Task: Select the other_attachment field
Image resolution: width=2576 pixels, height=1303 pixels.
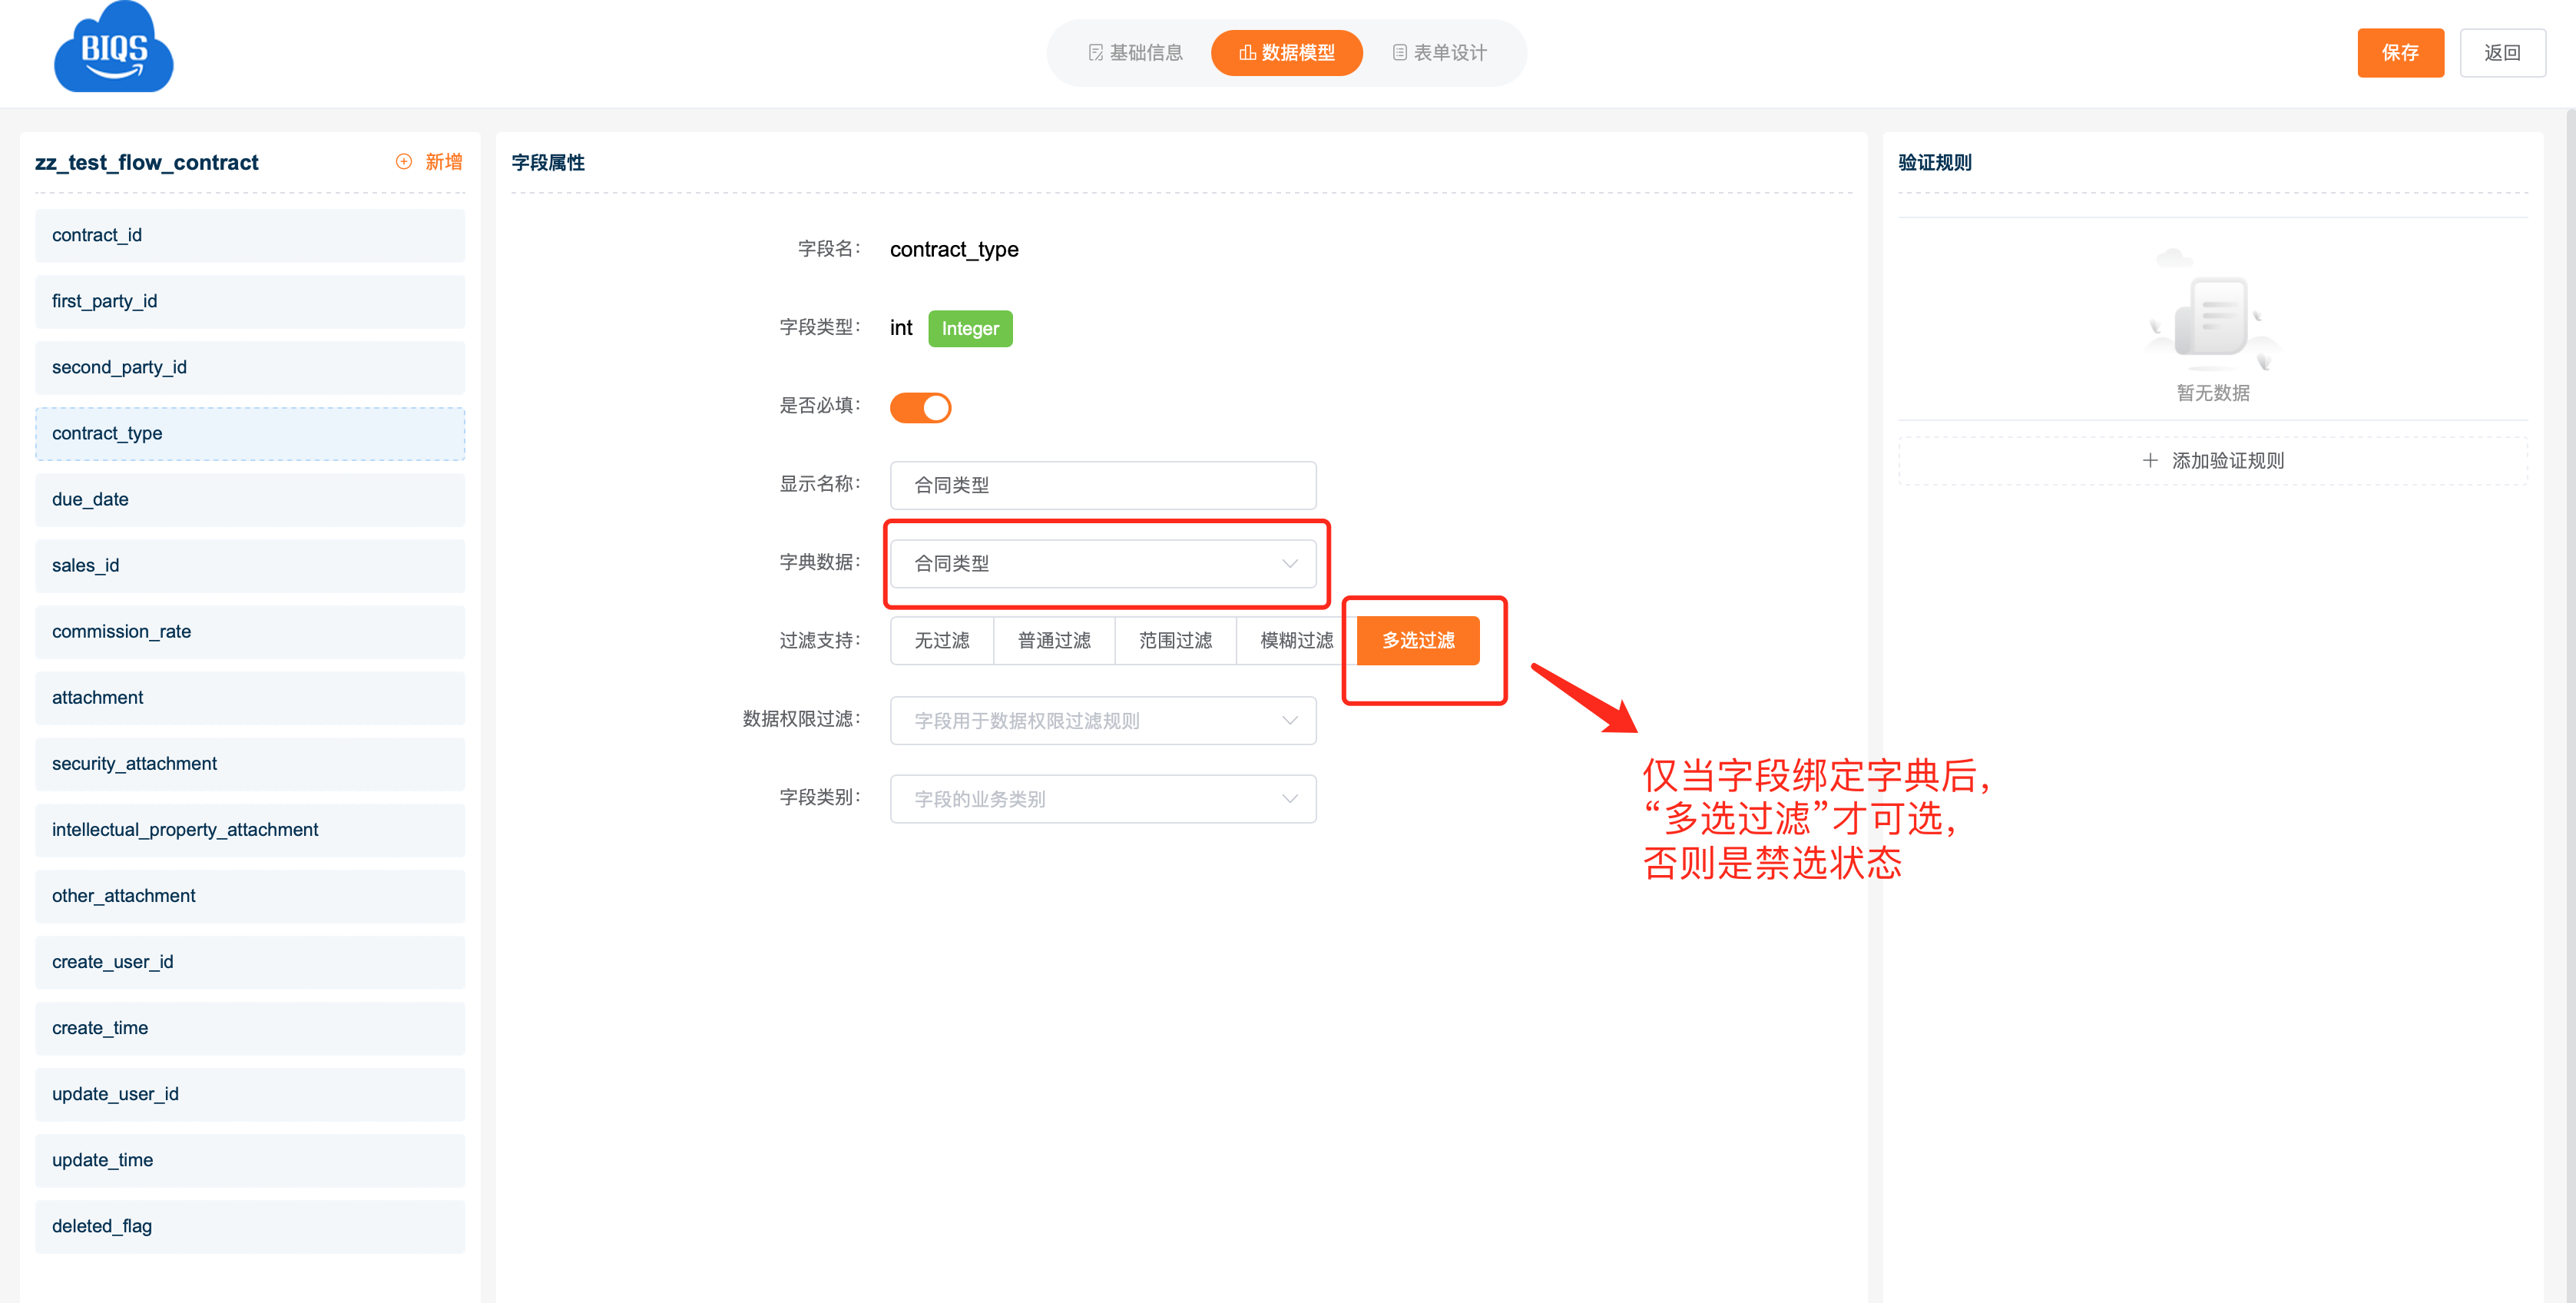Action: click(250, 895)
